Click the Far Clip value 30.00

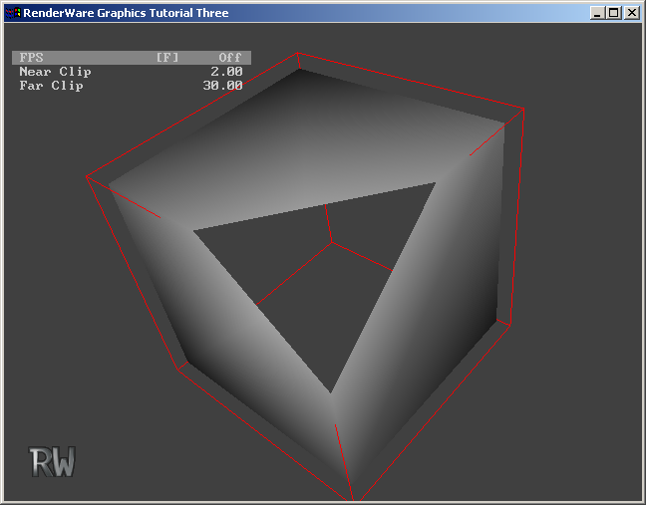pos(222,86)
